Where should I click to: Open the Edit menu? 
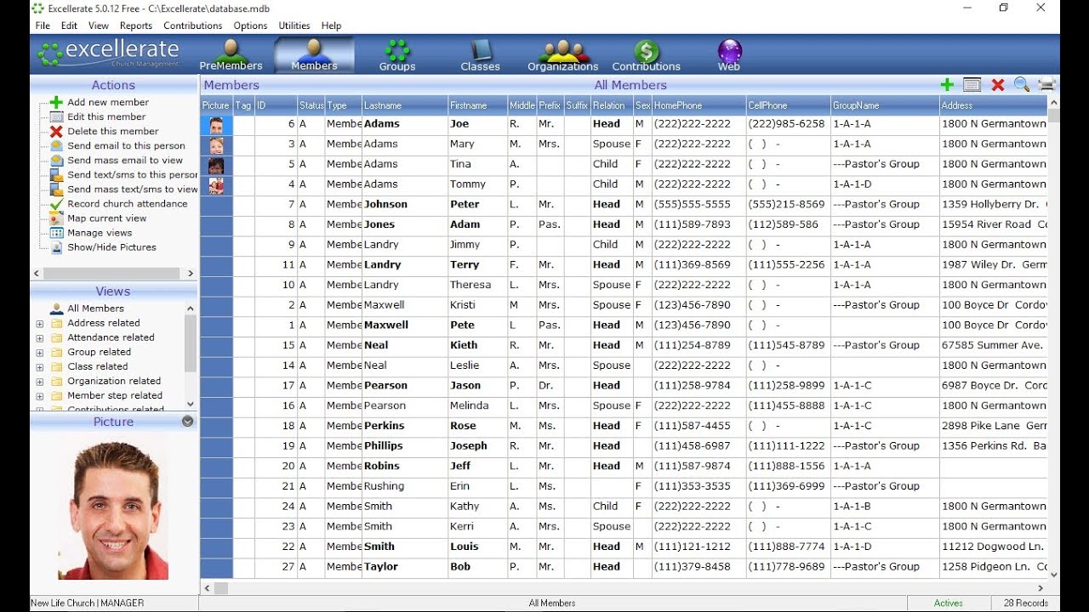pos(69,25)
